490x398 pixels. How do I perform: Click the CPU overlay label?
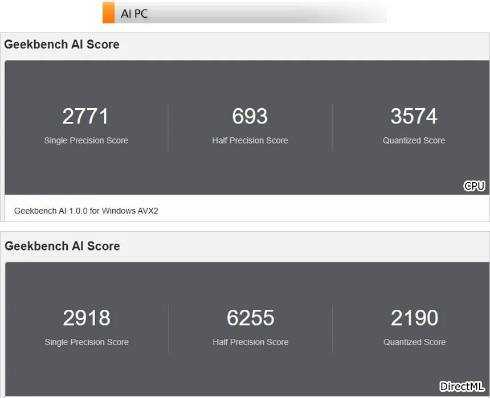click(474, 186)
